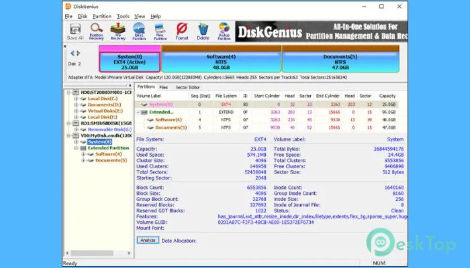Image resolution: width=470 pixels, height=268 pixels.
Task: Expand Virtual Disks(E:) in the tree
Action: 76,111
